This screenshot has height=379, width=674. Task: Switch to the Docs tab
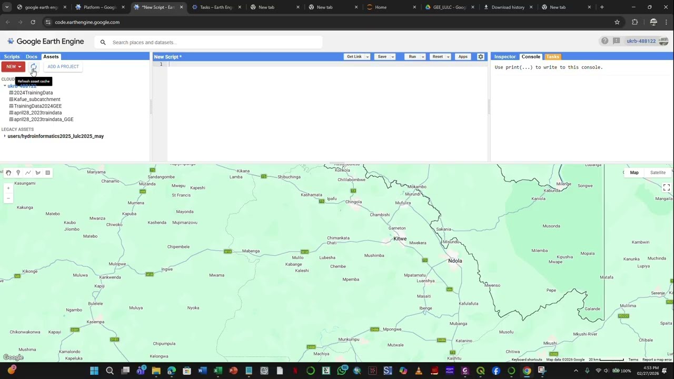click(x=32, y=57)
